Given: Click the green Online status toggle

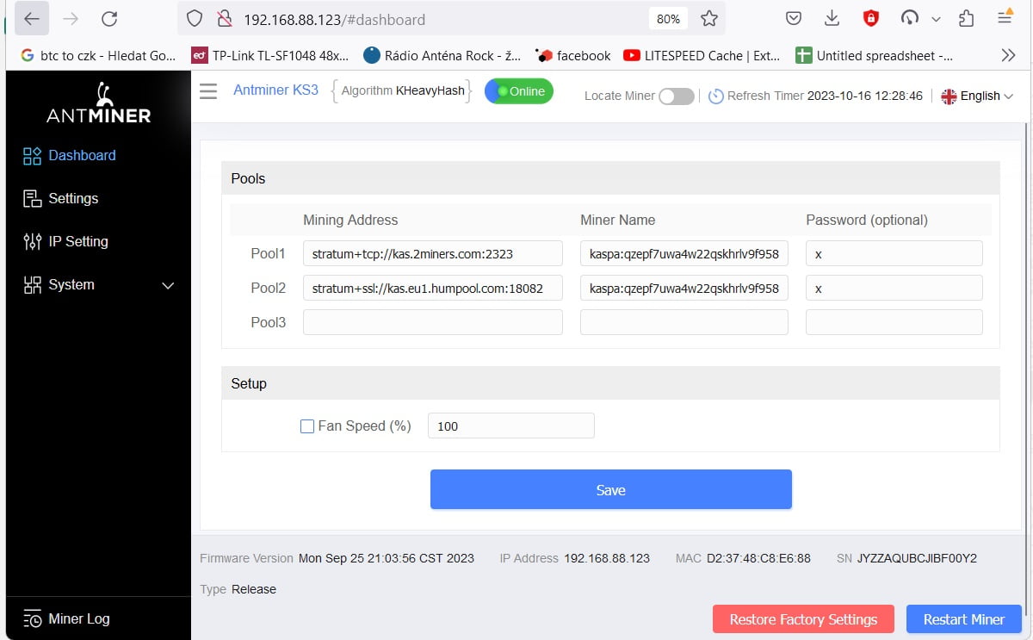Looking at the screenshot, I should (518, 91).
